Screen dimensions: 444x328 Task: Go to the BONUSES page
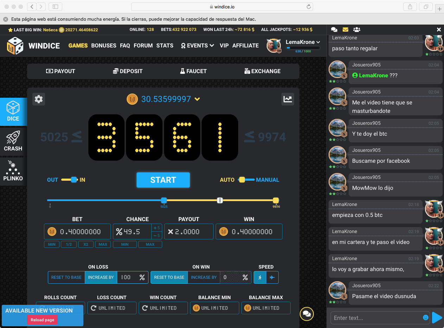coord(104,45)
